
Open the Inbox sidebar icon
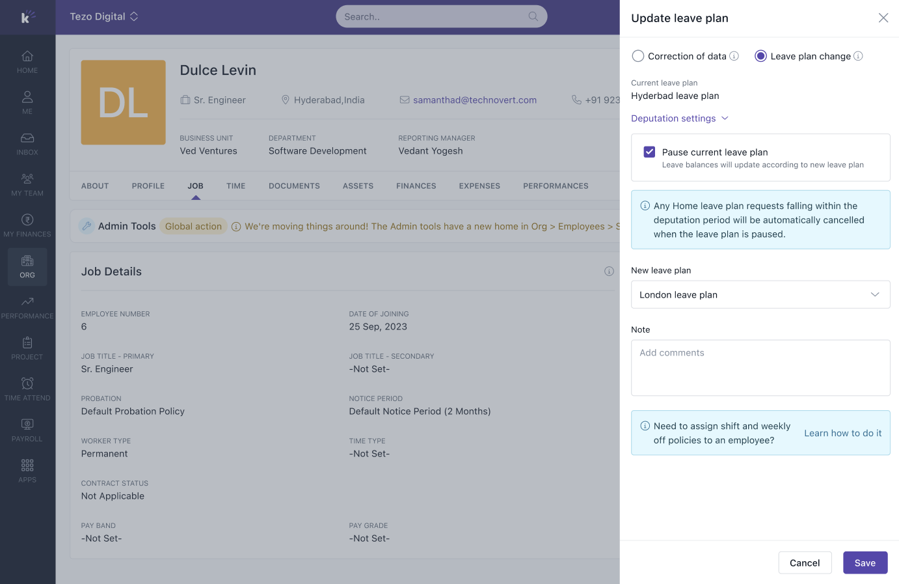pyautogui.click(x=27, y=144)
